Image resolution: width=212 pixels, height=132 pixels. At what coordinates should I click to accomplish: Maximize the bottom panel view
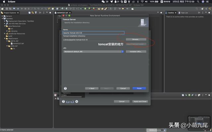tap(209, 95)
